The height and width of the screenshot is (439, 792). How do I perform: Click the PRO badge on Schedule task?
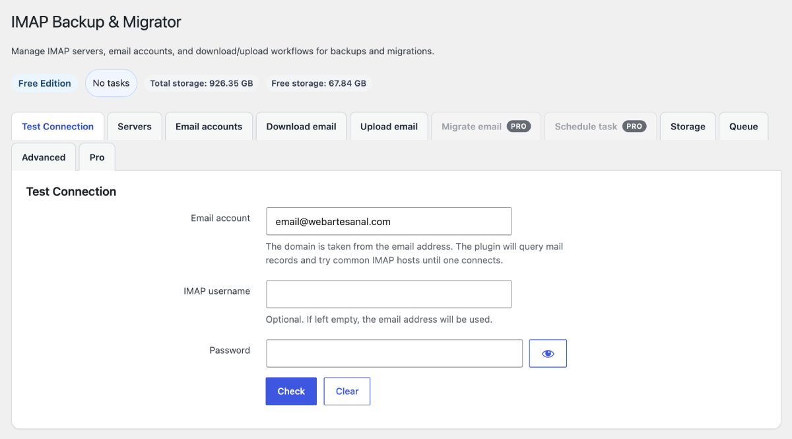click(x=634, y=126)
